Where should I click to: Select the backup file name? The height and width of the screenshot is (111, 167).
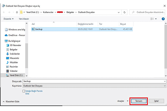click(x=39, y=29)
